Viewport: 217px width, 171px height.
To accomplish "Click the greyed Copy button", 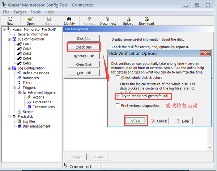I will 77,157.
